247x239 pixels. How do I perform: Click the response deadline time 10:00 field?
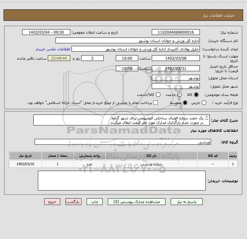(127, 58)
